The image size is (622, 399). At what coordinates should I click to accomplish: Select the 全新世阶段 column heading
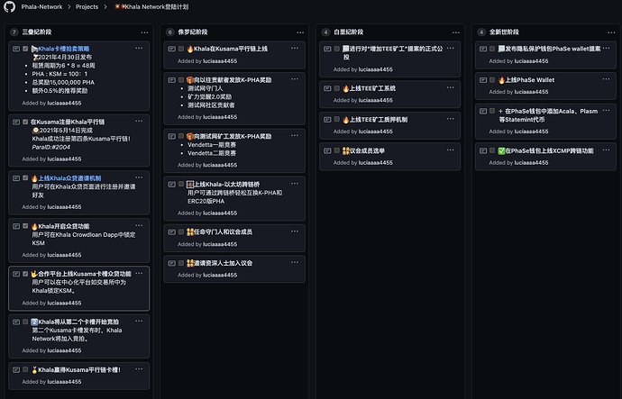[x=504, y=32]
